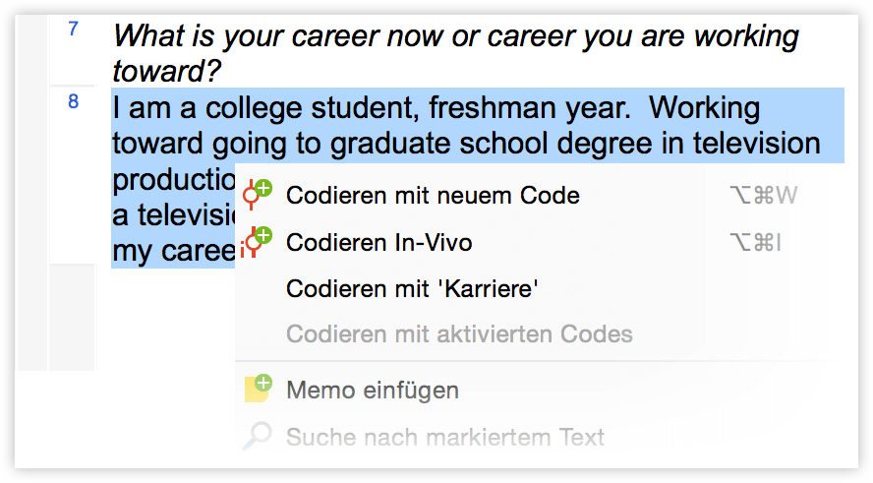Click the red code icon beside 'Codieren mit neuem Code'
873x483 pixels.
pos(257,195)
